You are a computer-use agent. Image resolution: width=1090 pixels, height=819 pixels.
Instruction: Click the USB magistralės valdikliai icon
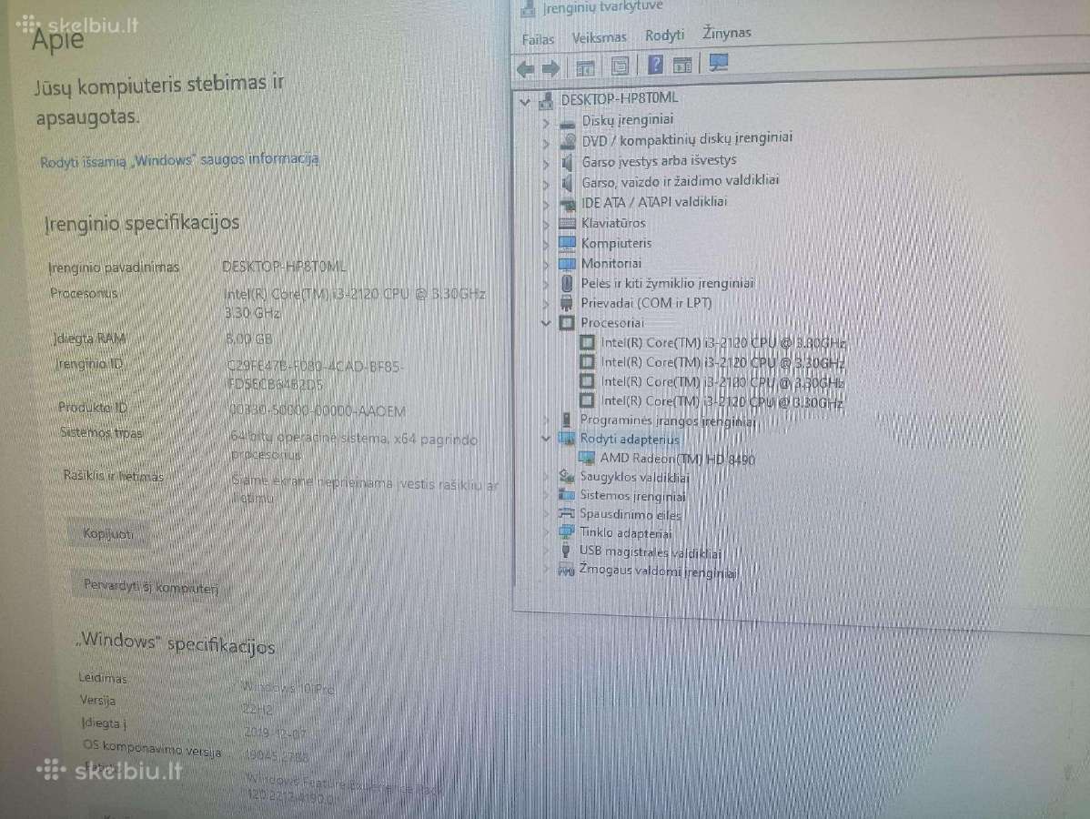[x=566, y=551]
